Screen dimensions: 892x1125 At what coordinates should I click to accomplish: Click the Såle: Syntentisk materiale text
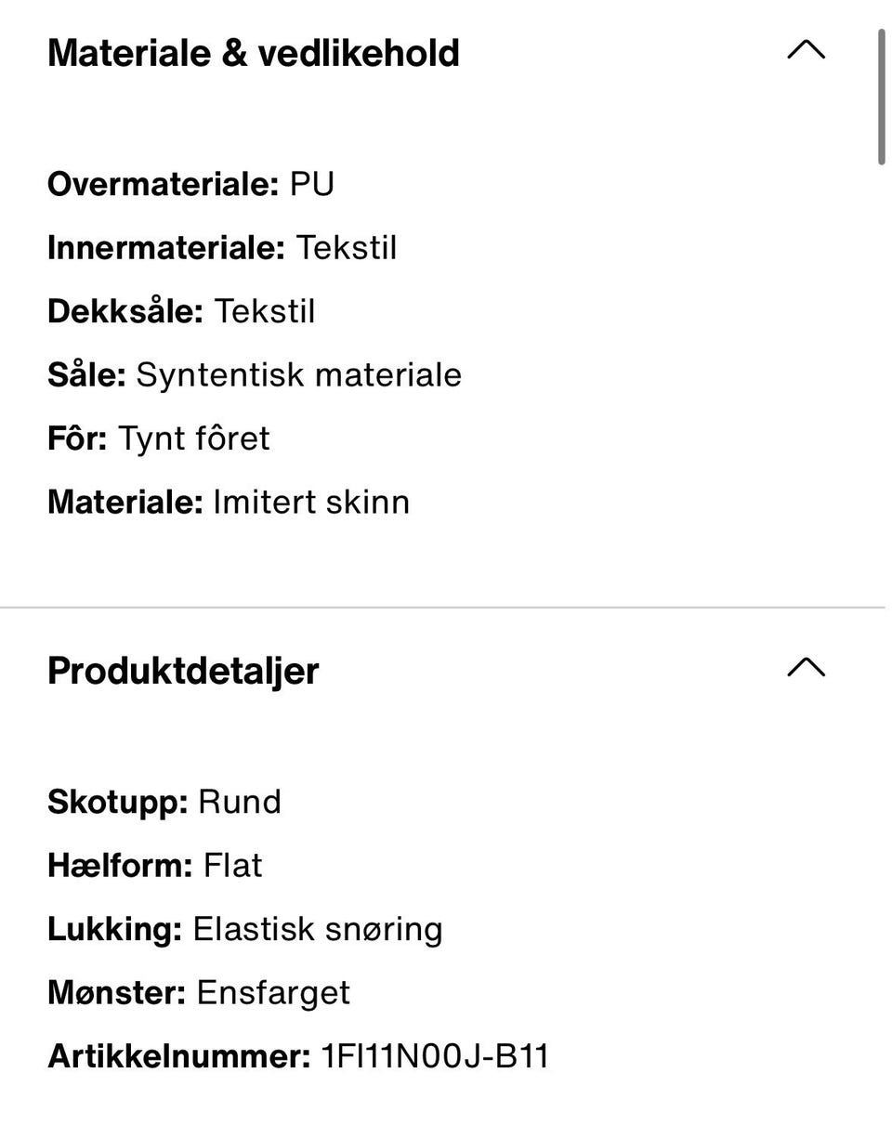(x=255, y=374)
